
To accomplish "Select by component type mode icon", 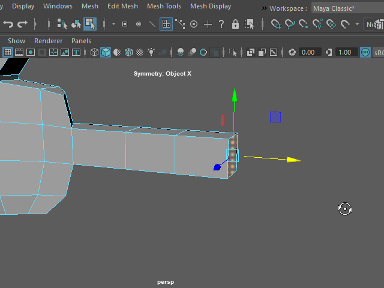I will [x=90, y=24].
